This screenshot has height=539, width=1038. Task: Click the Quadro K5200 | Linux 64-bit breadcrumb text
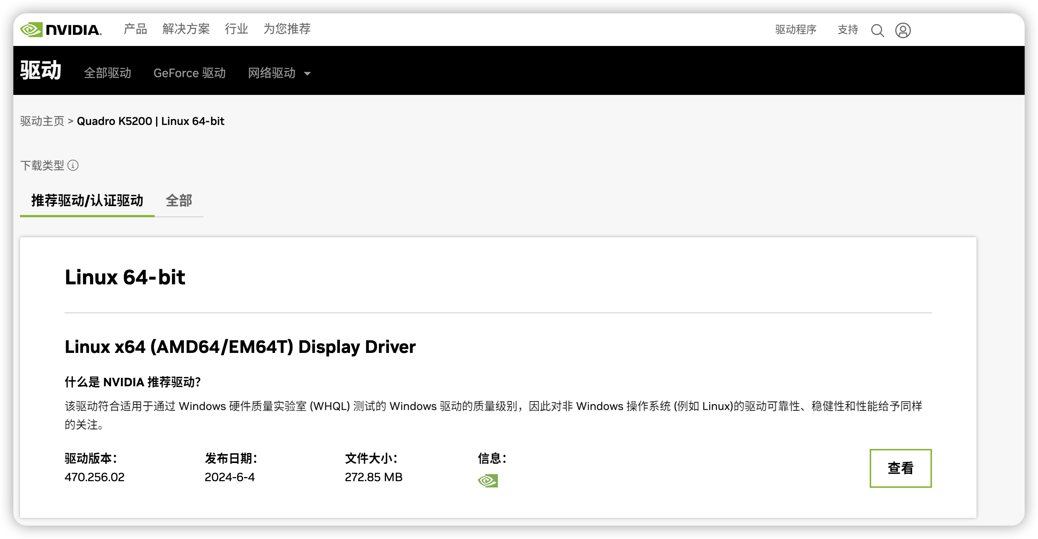click(150, 121)
